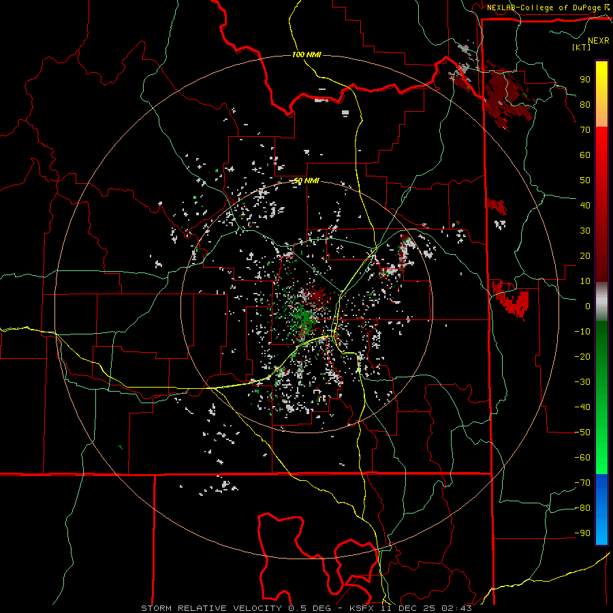Click the positive 80 scale value
The image size is (613, 613).
pos(585,105)
